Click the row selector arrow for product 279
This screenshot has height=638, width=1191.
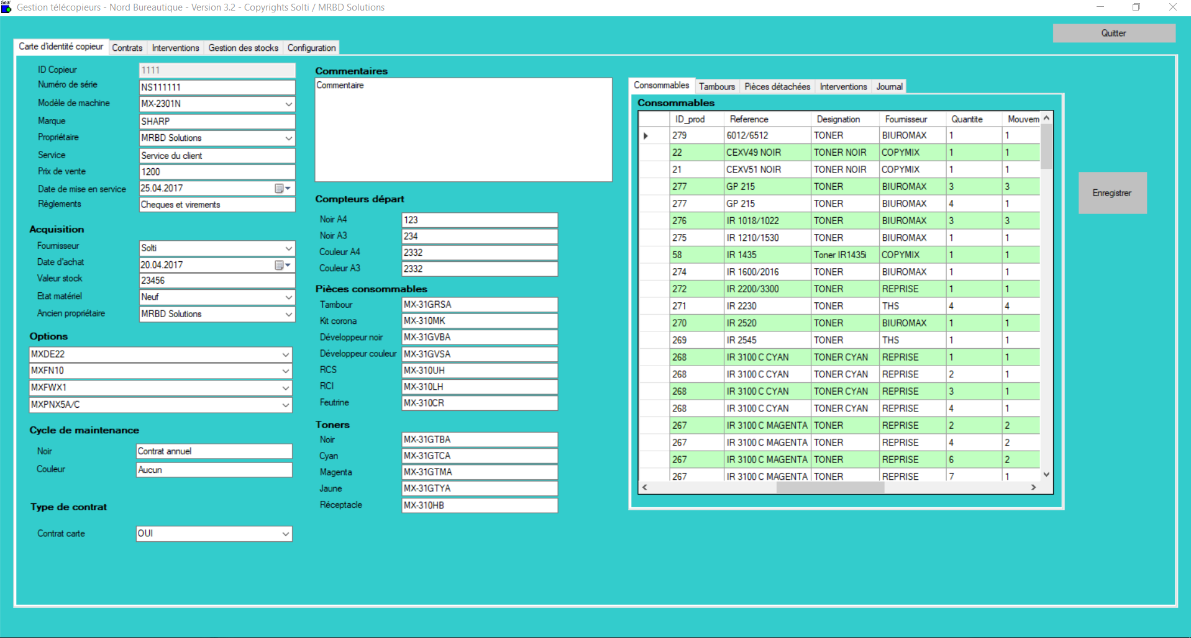click(x=646, y=135)
